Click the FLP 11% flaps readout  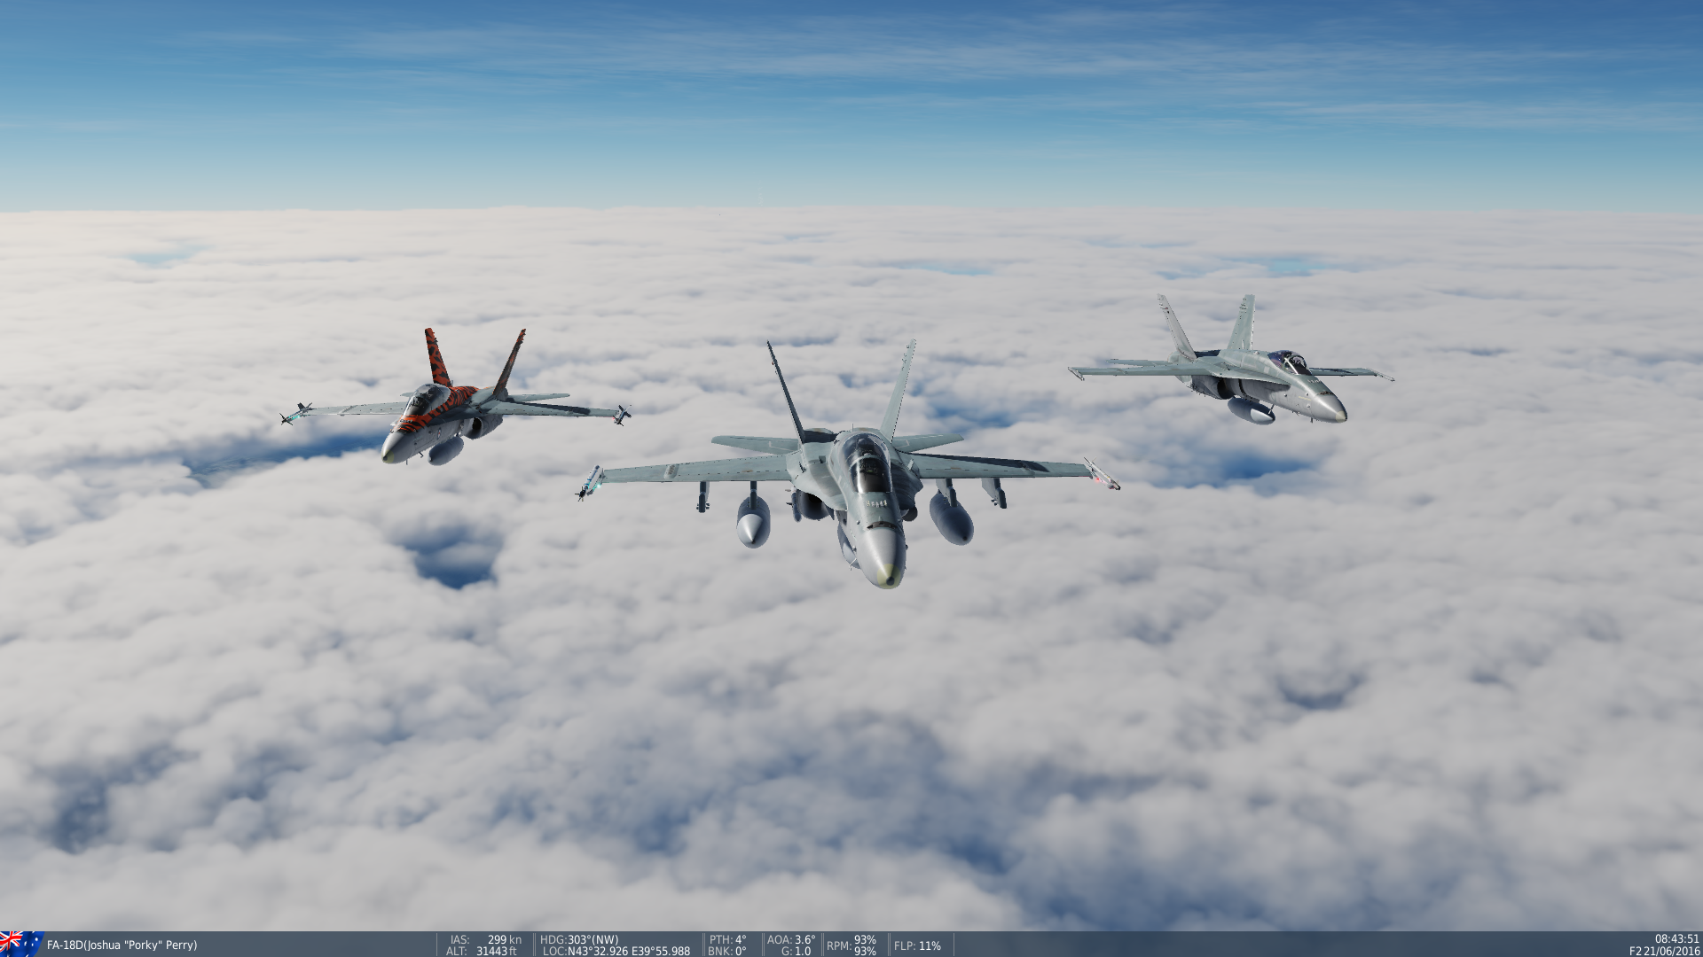pyautogui.click(x=917, y=945)
